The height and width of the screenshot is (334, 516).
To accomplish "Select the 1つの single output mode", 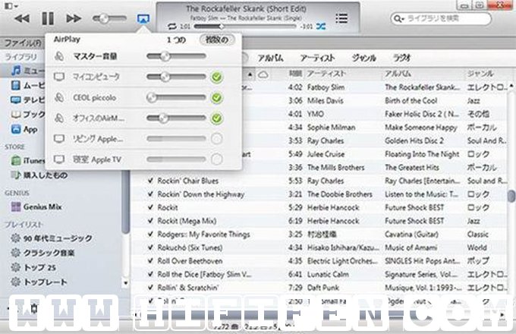I will [176, 39].
